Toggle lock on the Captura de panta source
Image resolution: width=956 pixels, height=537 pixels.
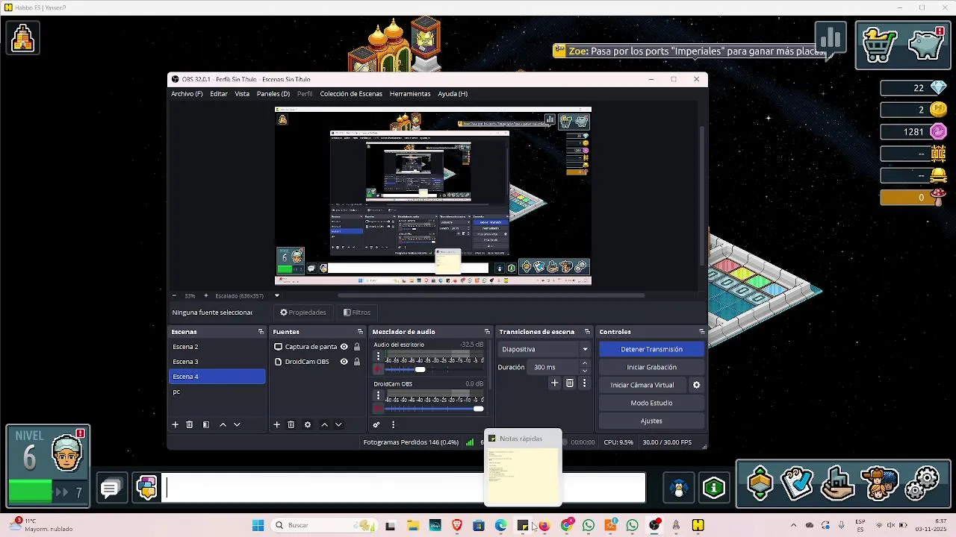(x=357, y=347)
